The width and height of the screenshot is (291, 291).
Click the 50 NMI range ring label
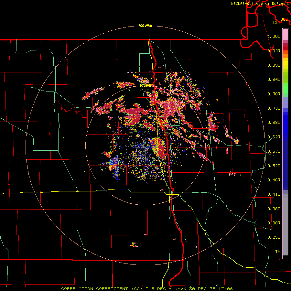coord(145,86)
